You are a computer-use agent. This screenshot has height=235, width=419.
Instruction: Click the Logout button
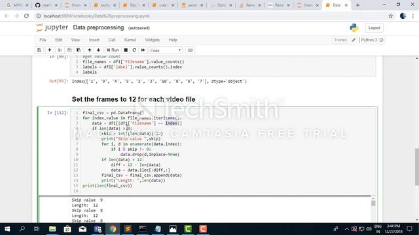coord(374,27)
